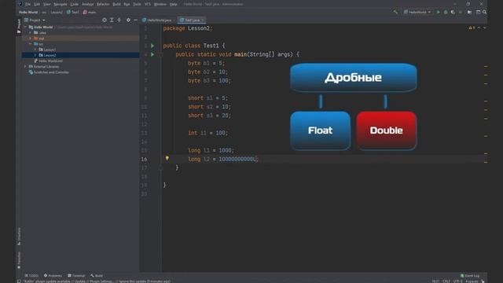
Task: Open the Run menu
Action: pyautogui.click(x=127, y=4)
